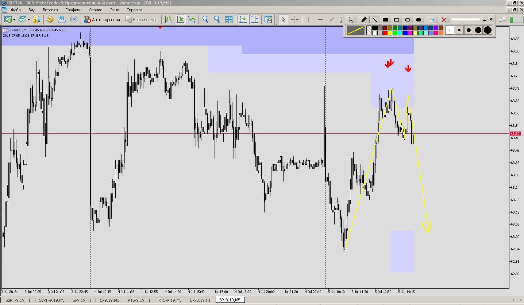Screen dimensions: 524x305
Task: Select the crosshair tool
Action: (x=295, y=19)
